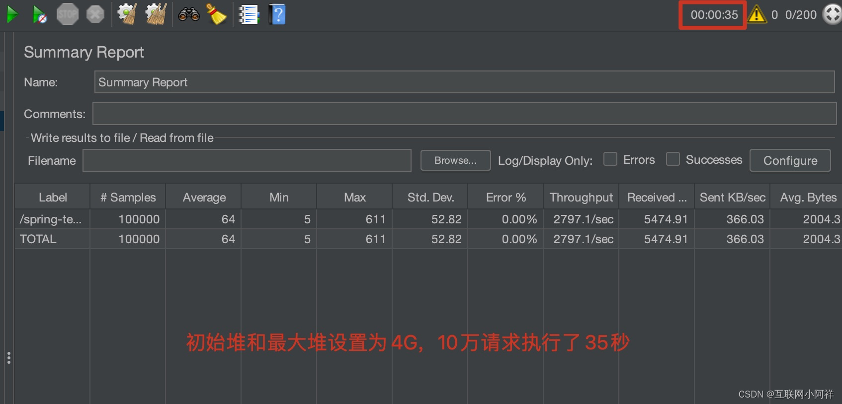The height and width of the screenshot is (404, 842).
Task: Click the Error % column header
Action: click(x=505, y=197)
